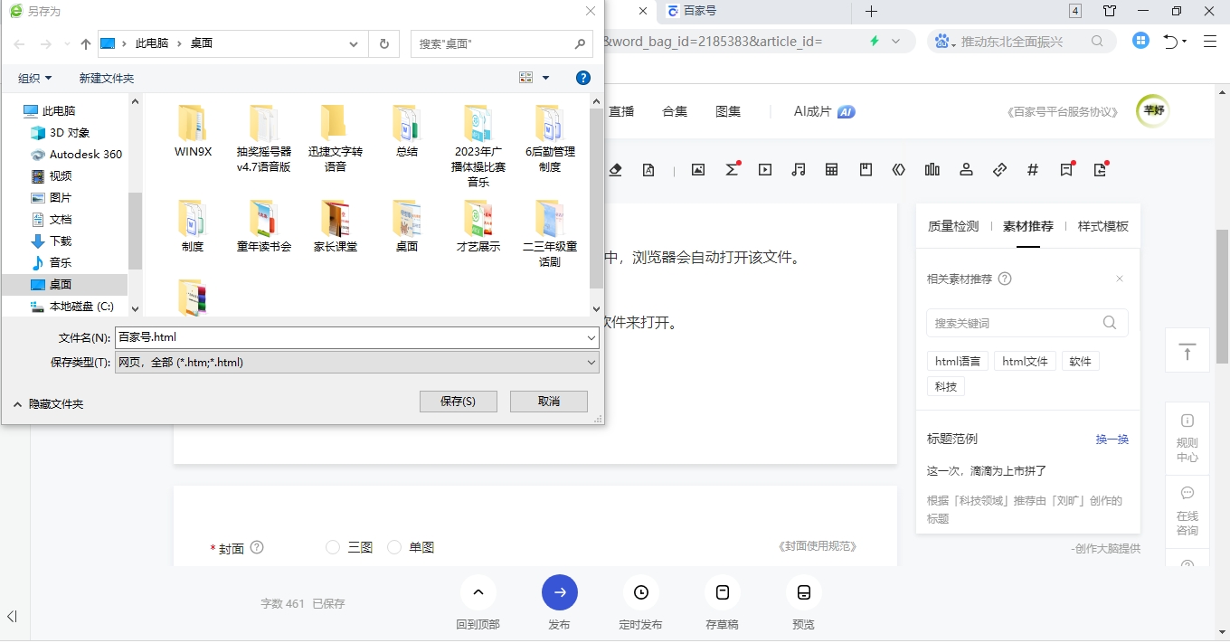Open the view options dropdown arrow in dialog
Screen dimensions: 1230x643
[545, 78]
